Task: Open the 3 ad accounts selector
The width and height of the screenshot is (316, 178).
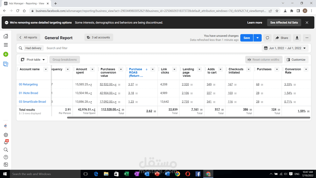Action: tap(99, 38)
